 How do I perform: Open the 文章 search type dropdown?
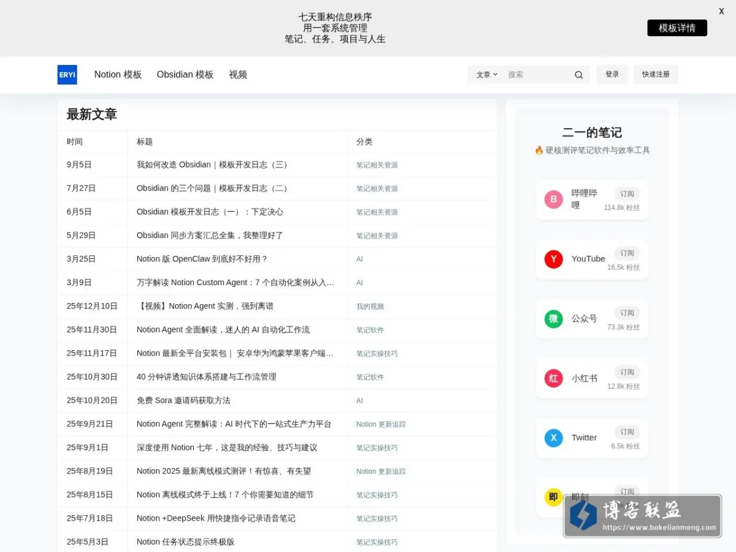(487, 75)
